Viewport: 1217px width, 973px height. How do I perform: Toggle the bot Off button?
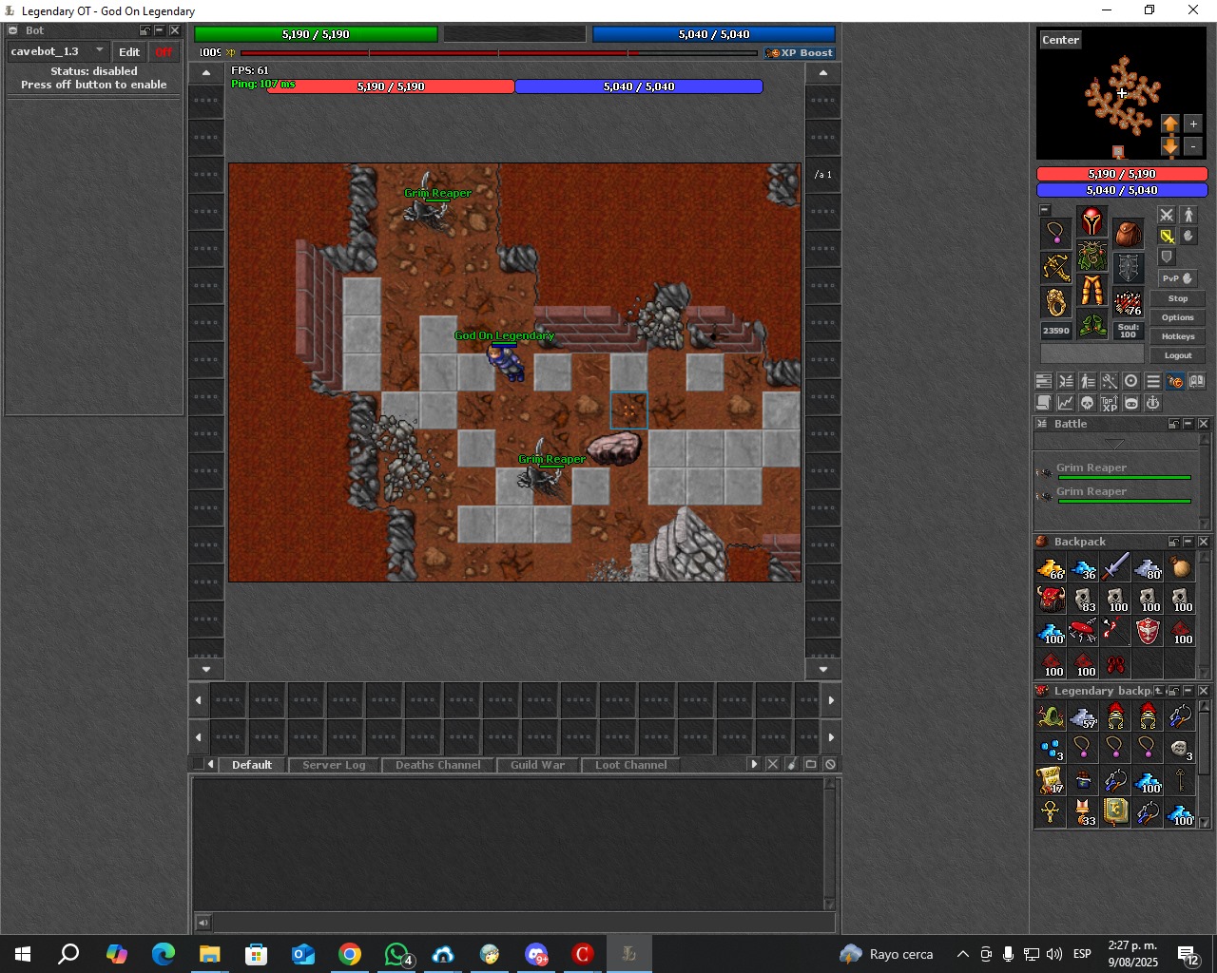[x=164, y=52]
